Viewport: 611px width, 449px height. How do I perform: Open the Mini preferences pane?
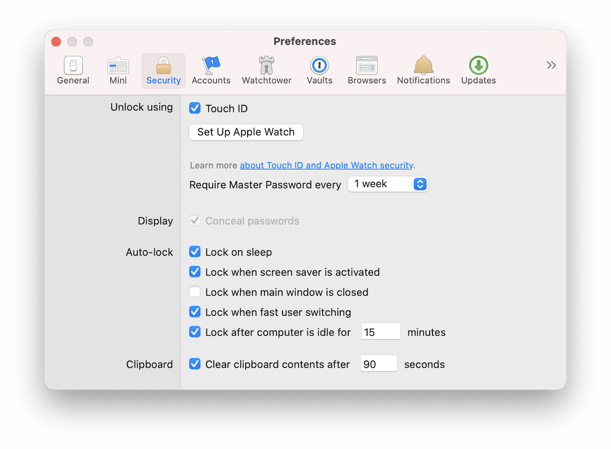click(118, 71)
